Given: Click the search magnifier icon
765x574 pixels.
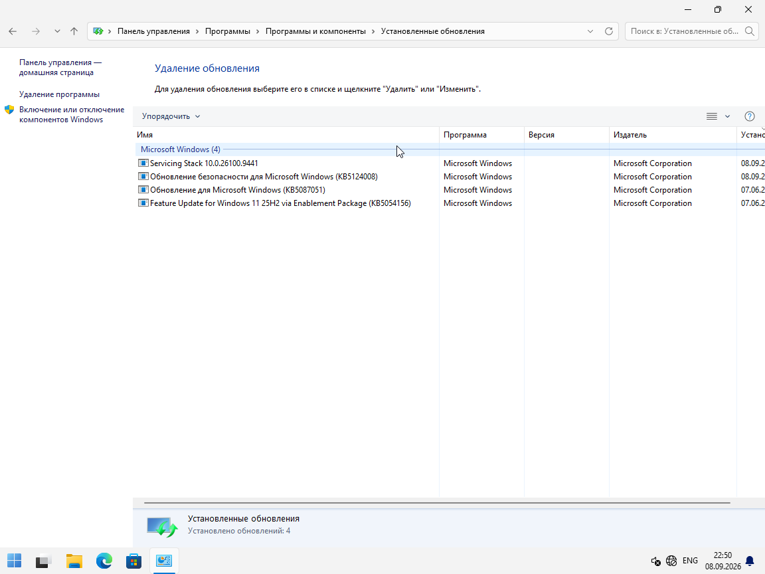Looking at the screenshot, I should point(750,31).
